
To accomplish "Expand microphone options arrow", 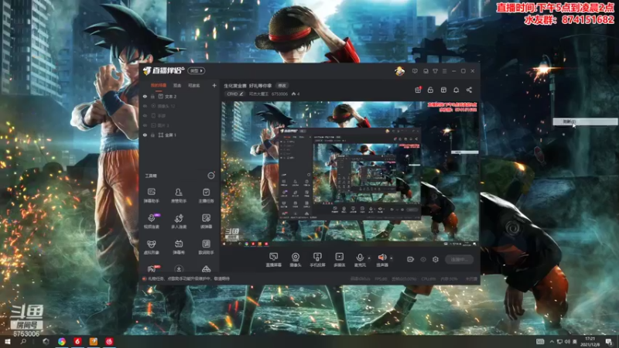I will [x=370, y=258].
